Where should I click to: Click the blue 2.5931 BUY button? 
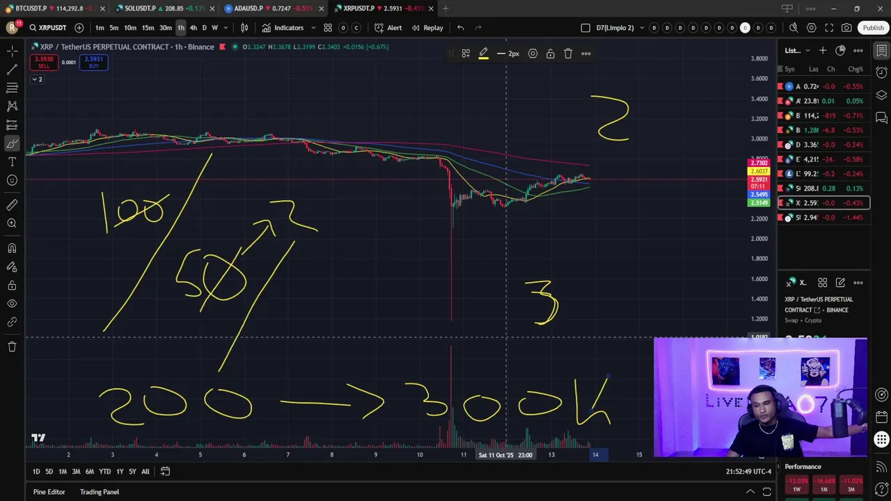pos(94,63)
